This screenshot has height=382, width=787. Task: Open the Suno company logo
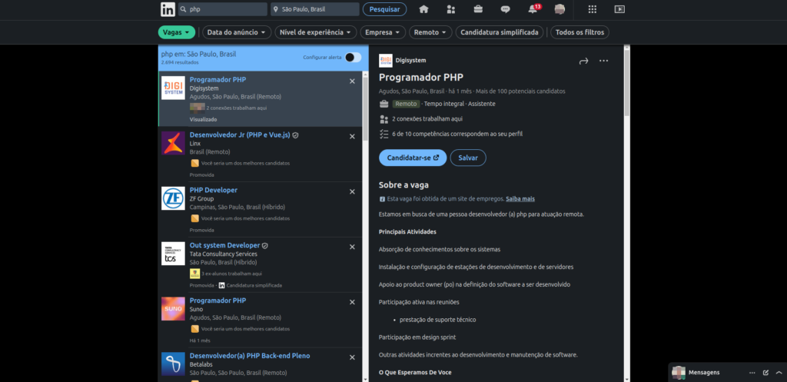pyautogui.click(x=173, y=309)
